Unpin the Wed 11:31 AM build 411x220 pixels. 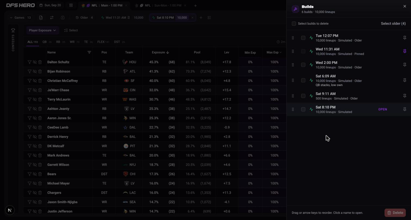(404, 51)
